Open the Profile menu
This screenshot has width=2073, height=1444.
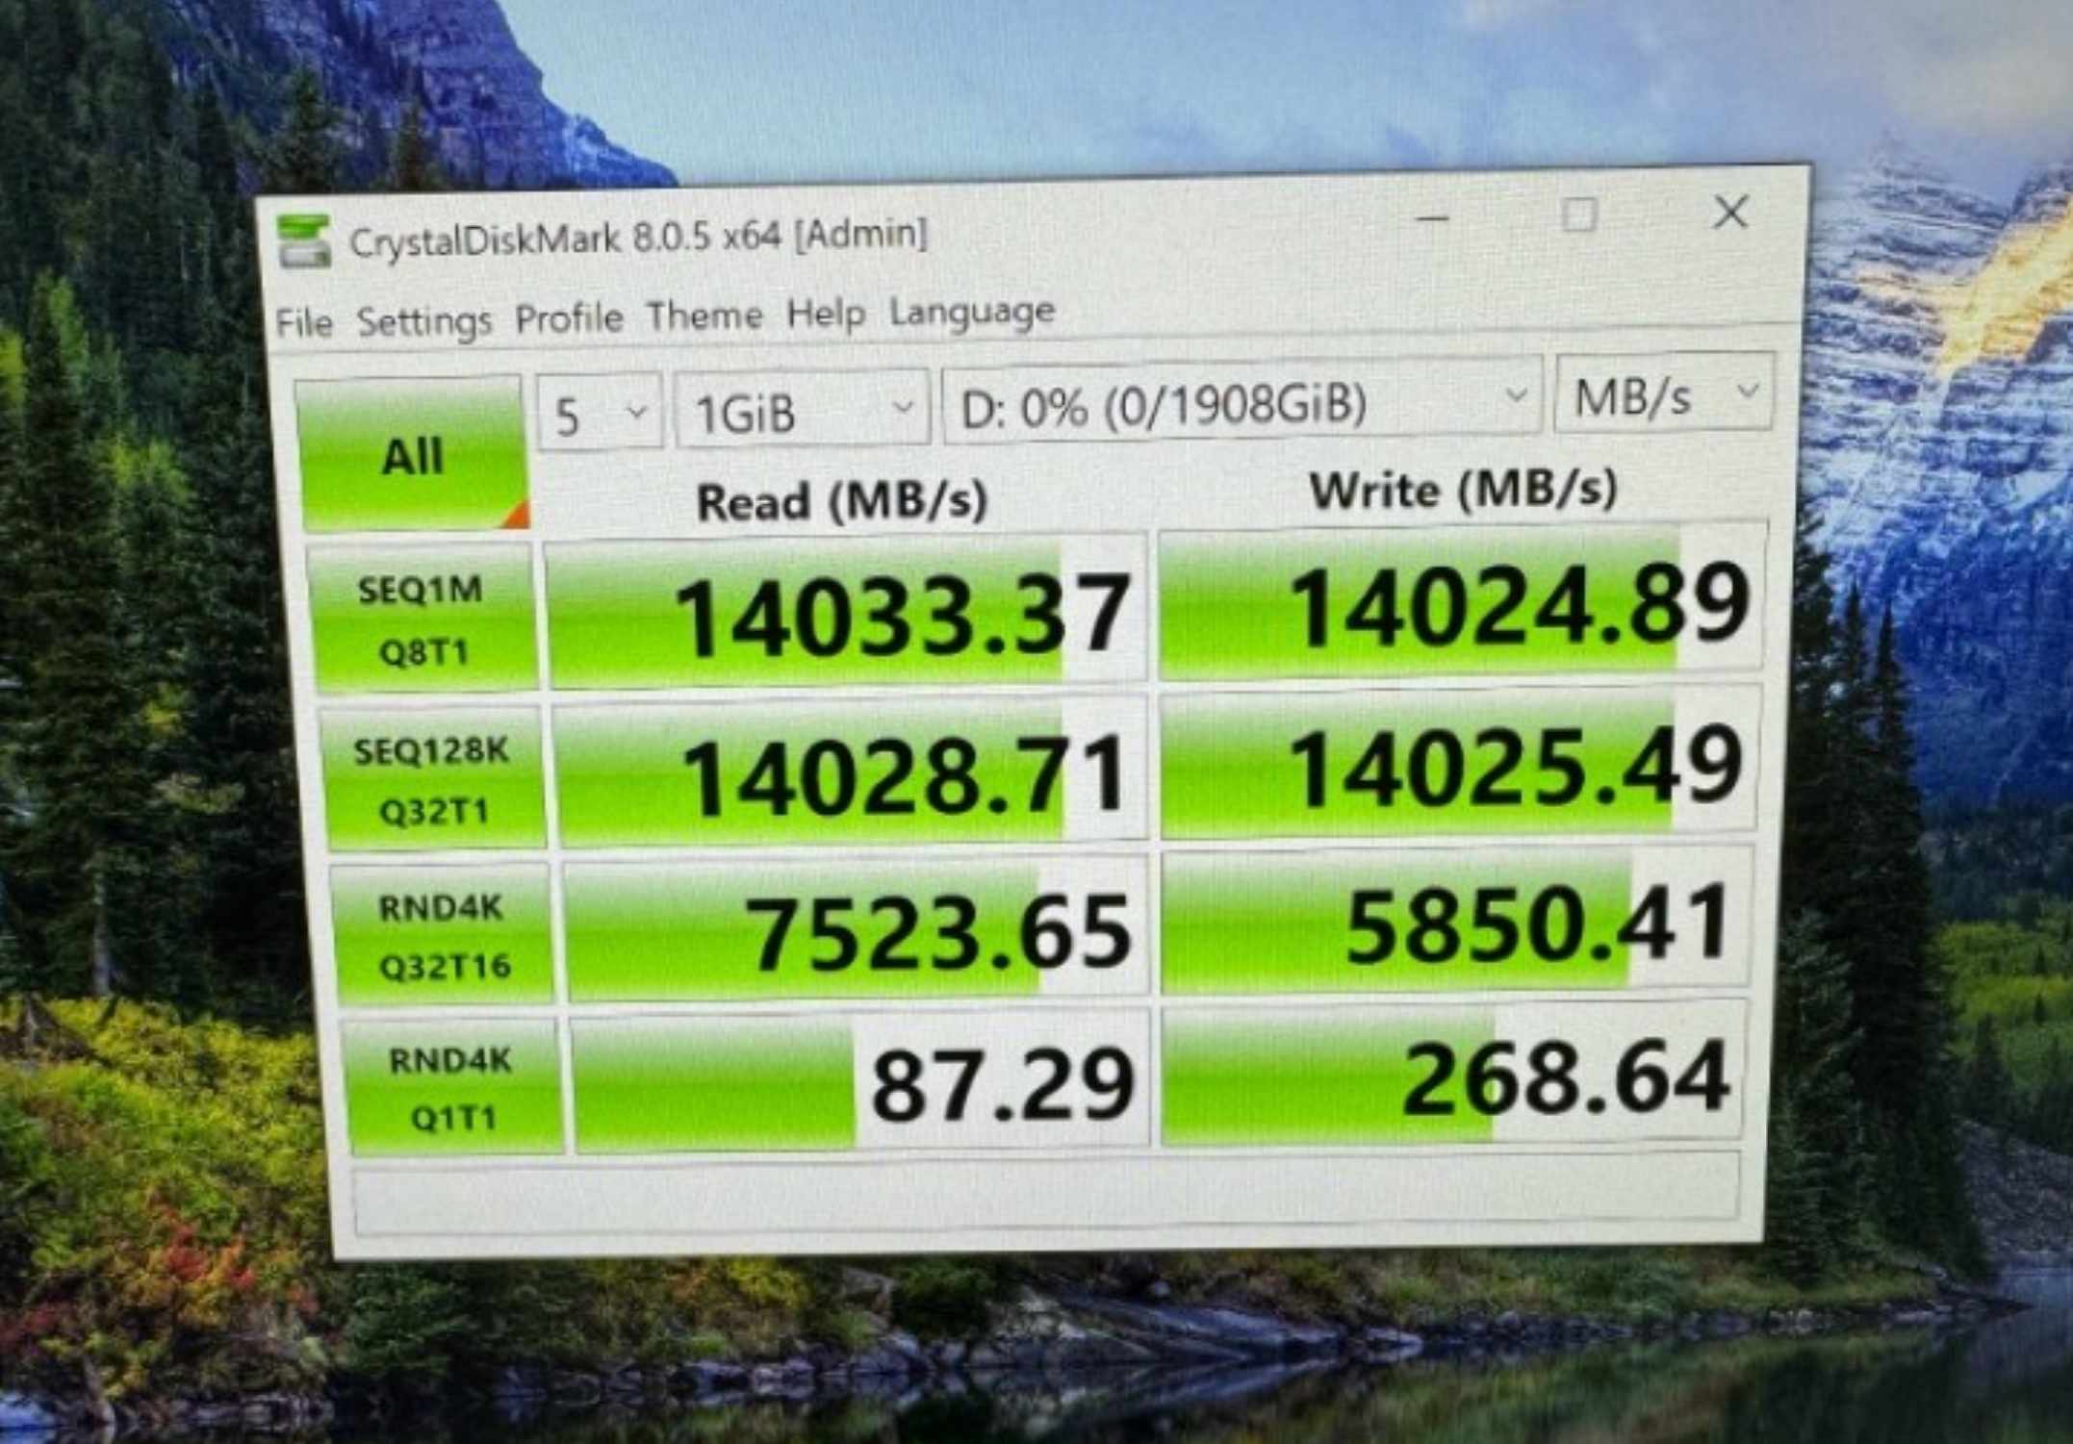click(569, 318)
